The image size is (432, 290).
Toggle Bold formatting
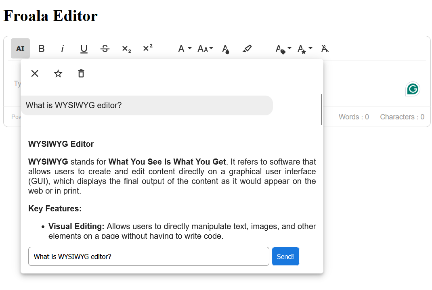(41, 48)
